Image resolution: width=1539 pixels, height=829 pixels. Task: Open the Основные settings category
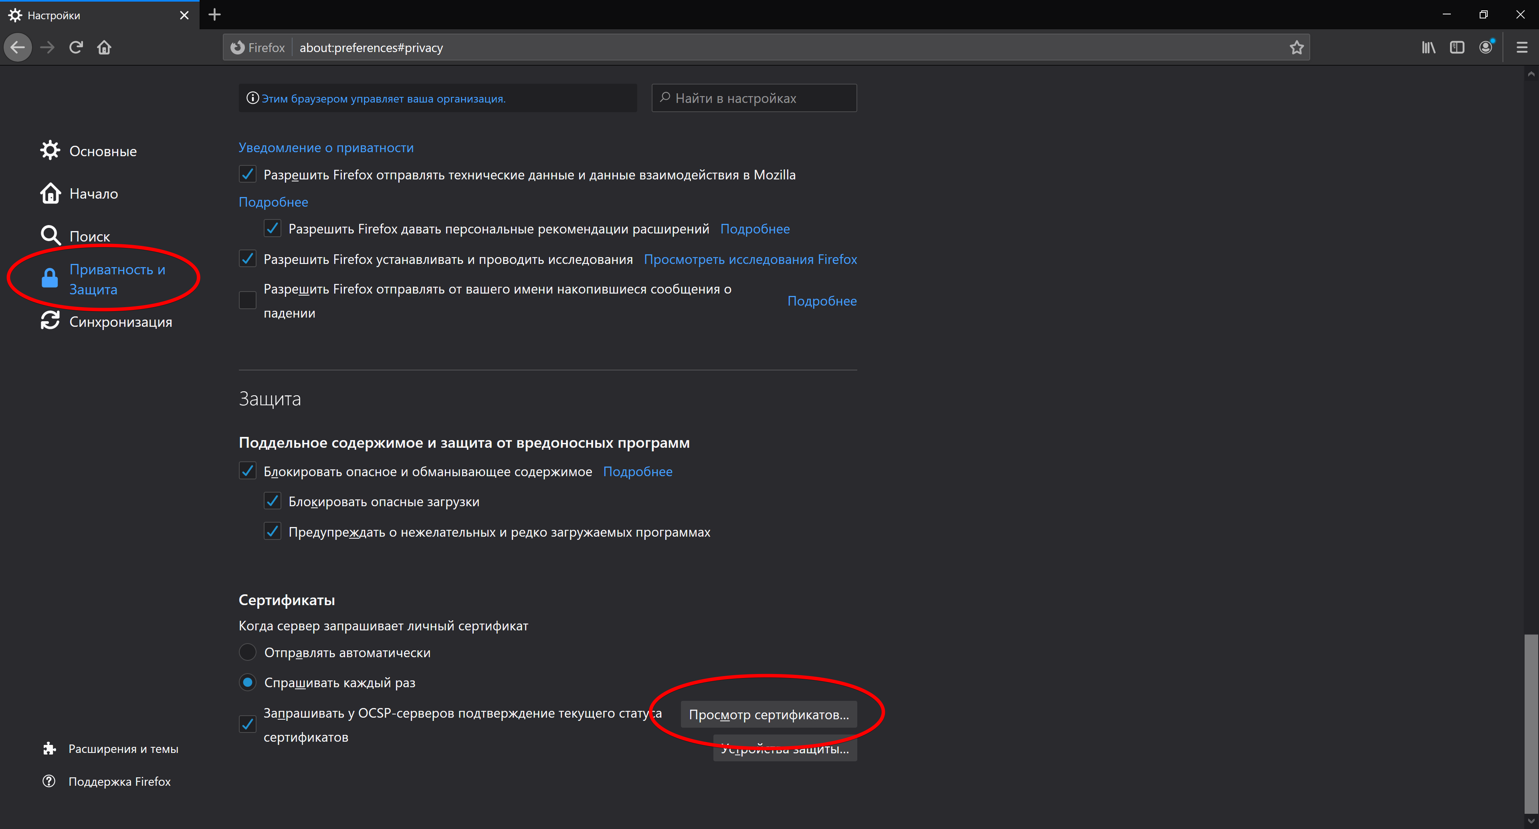click(103, 151)
